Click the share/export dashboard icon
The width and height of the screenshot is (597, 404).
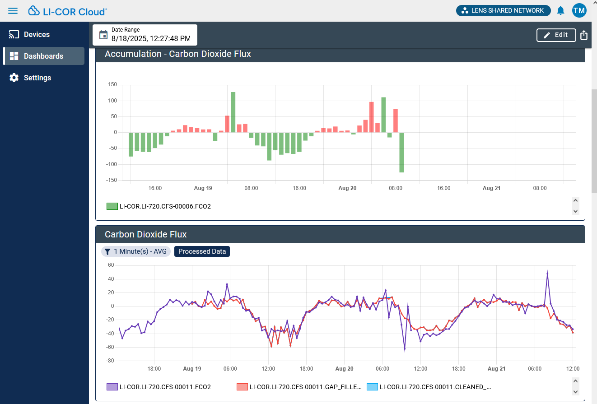(x=584, y=35)
